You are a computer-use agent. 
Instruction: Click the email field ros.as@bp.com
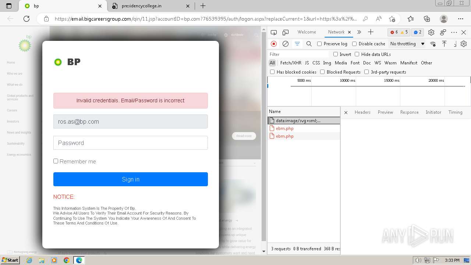click(131, 121)
